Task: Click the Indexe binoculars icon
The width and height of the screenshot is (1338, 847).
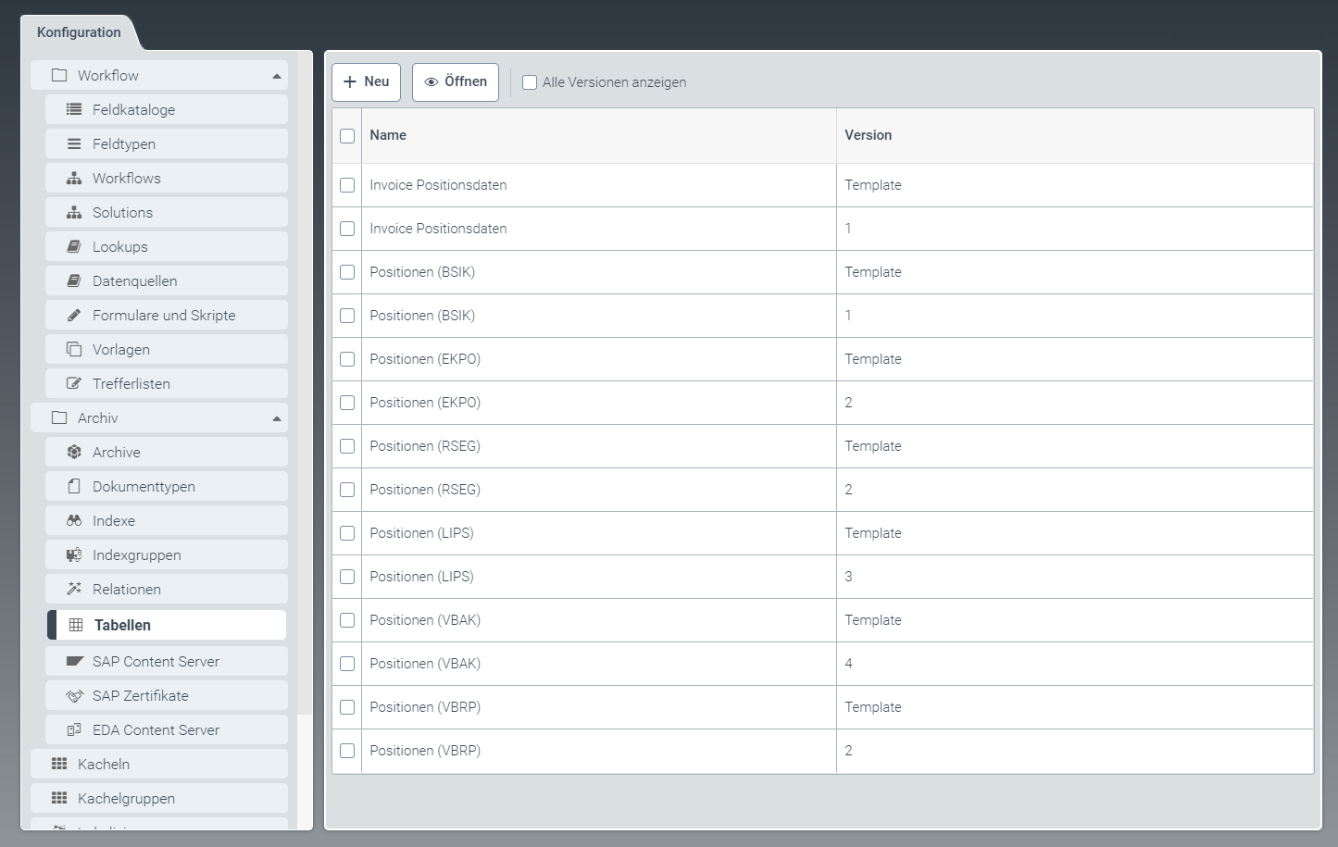Action: pyautogui.click(x=74, y=520)
